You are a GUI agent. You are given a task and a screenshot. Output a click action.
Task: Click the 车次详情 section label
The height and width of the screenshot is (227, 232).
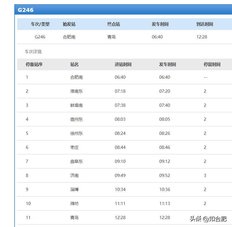pos(33,52)
